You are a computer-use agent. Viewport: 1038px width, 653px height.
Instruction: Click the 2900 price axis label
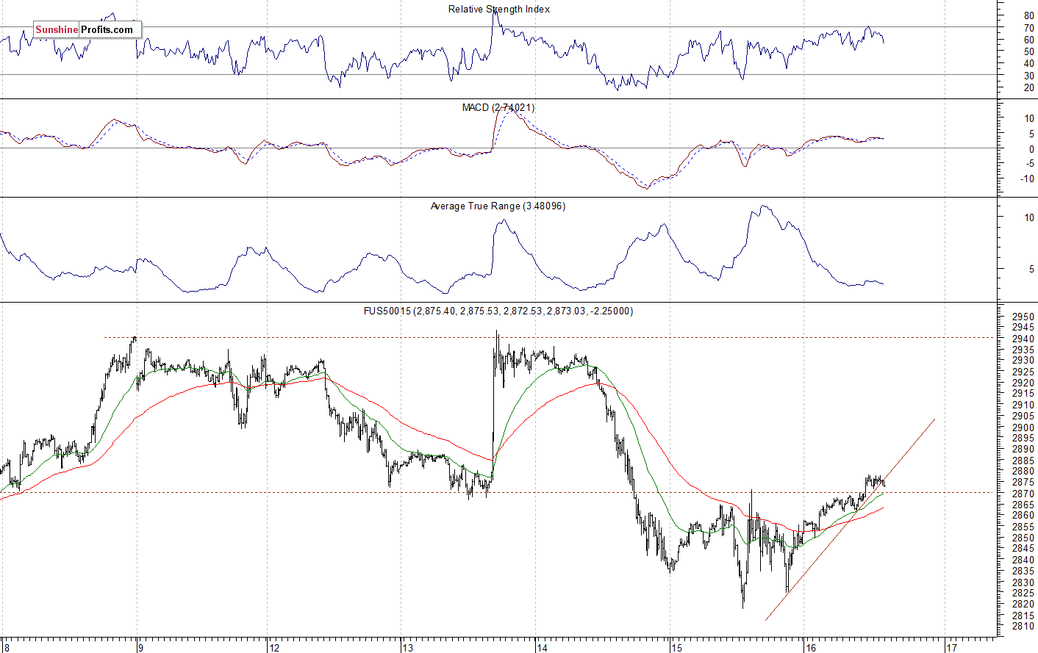point(1023,427)
